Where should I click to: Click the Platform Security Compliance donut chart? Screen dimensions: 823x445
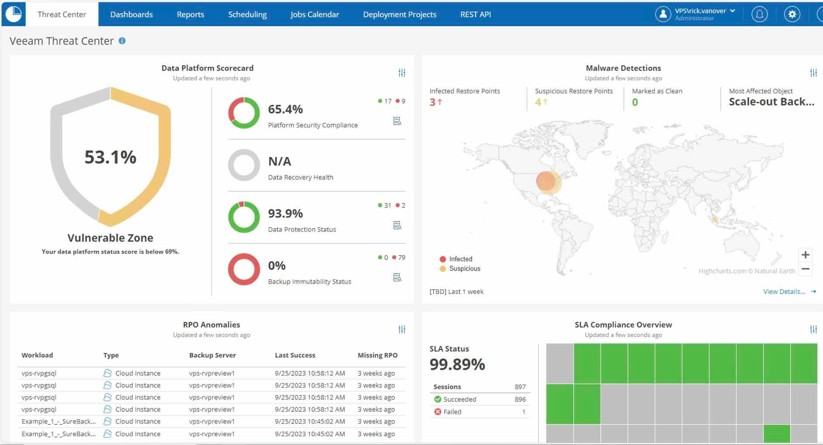(244, 113)
